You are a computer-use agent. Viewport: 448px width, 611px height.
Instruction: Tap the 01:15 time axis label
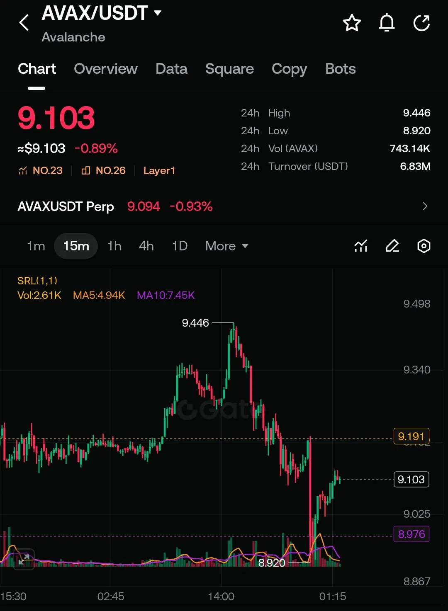point(333,596)
